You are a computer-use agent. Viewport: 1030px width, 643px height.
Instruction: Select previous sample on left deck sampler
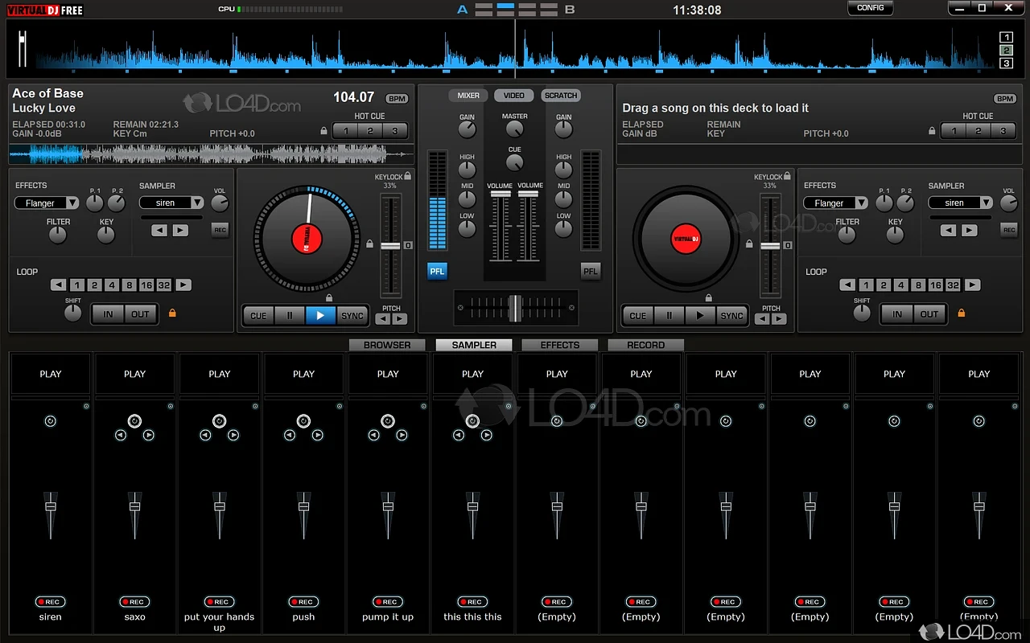[x=159, y=231]
